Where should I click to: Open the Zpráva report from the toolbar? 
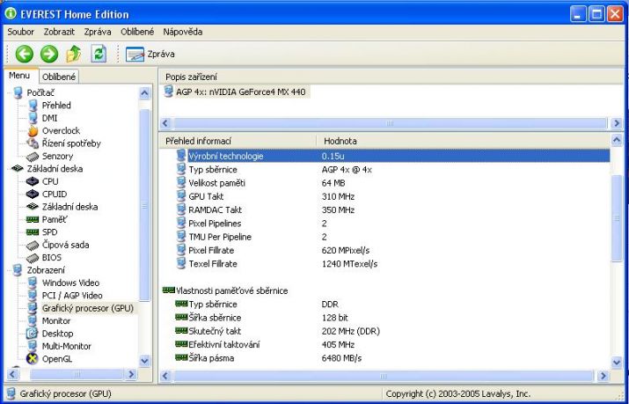pos(150,55)
